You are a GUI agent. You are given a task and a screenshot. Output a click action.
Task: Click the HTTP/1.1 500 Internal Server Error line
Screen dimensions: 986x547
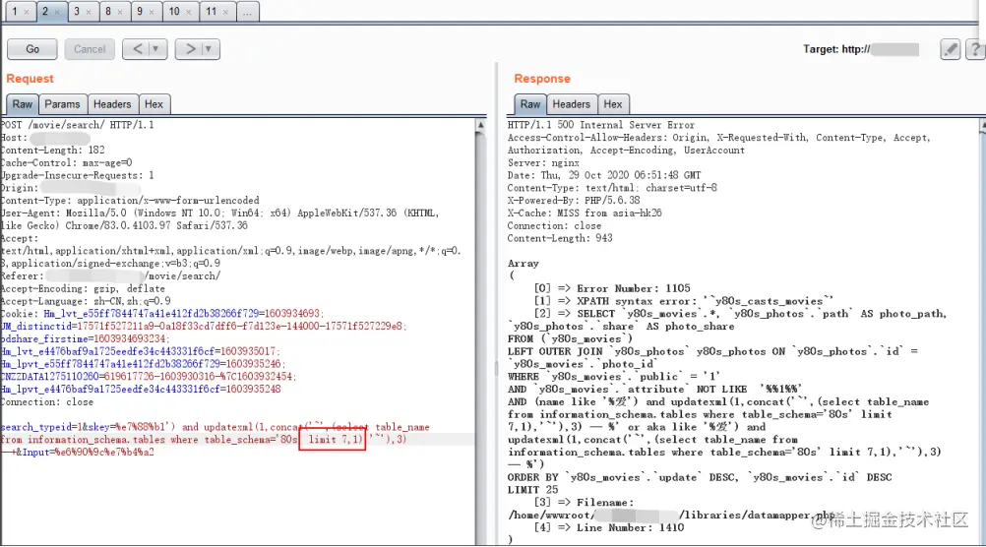tap(601, 125)
